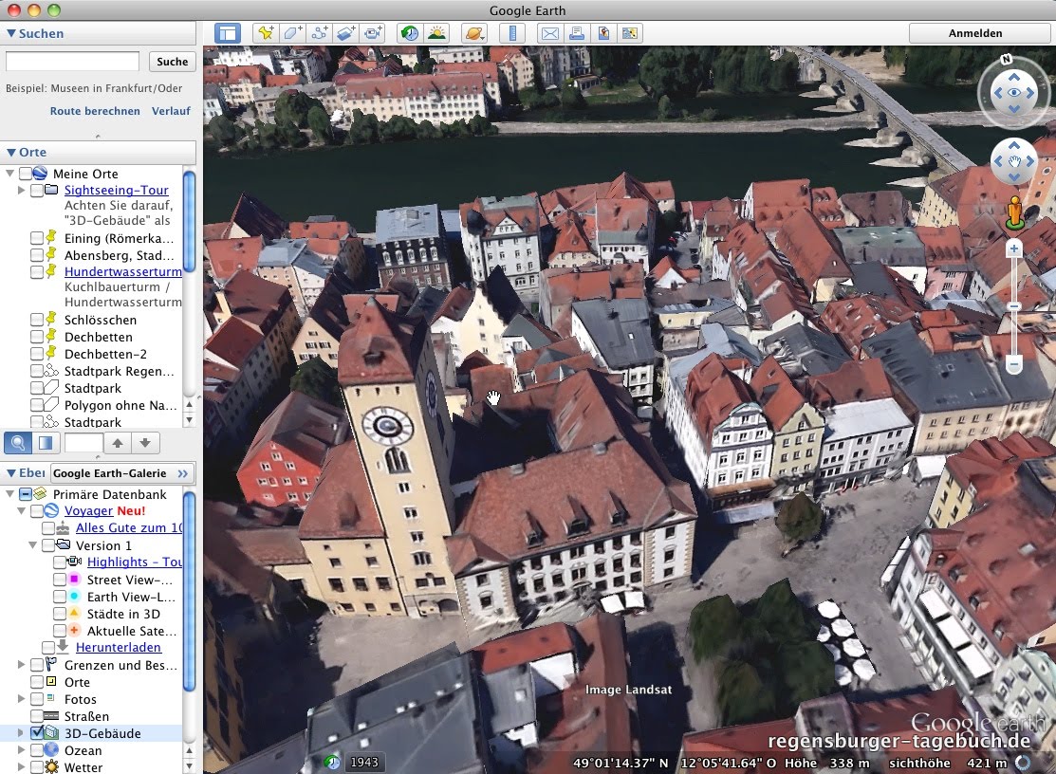Toggle the Stadtpark polygon checkbox

[37, 388]
